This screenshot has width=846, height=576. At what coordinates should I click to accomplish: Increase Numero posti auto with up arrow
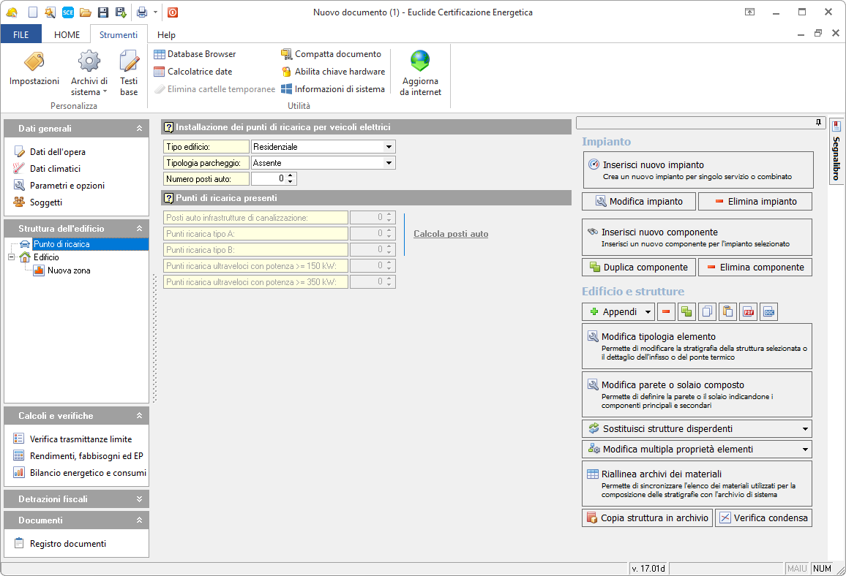click(x=291, y=175)
